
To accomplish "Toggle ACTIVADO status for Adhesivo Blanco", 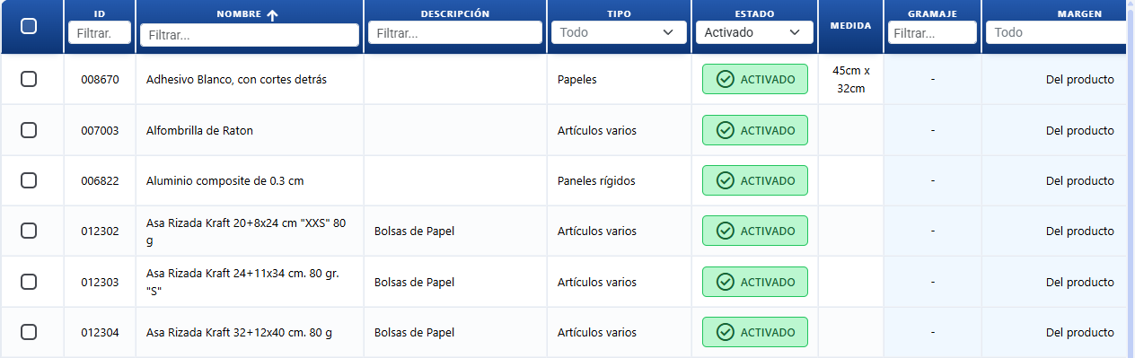I will click(755, 79).
